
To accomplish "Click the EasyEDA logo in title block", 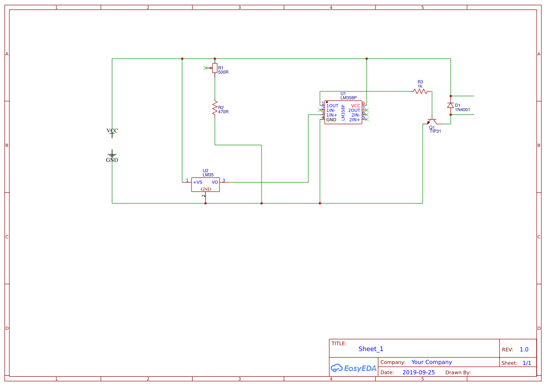I will (354, 368).
